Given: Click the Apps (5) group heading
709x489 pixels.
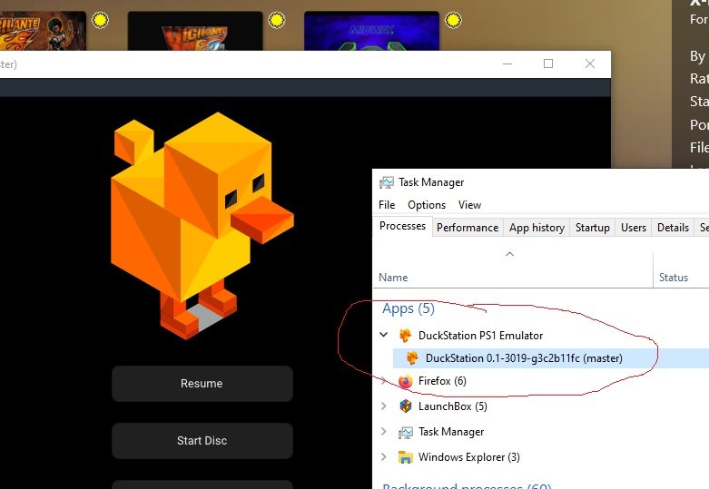Looking at the screenshot, I should click(409, 308).
